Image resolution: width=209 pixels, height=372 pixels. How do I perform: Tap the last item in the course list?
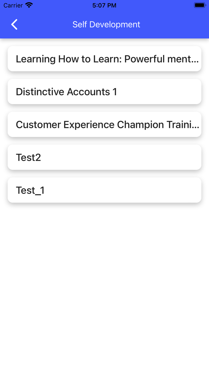(105, 190)
